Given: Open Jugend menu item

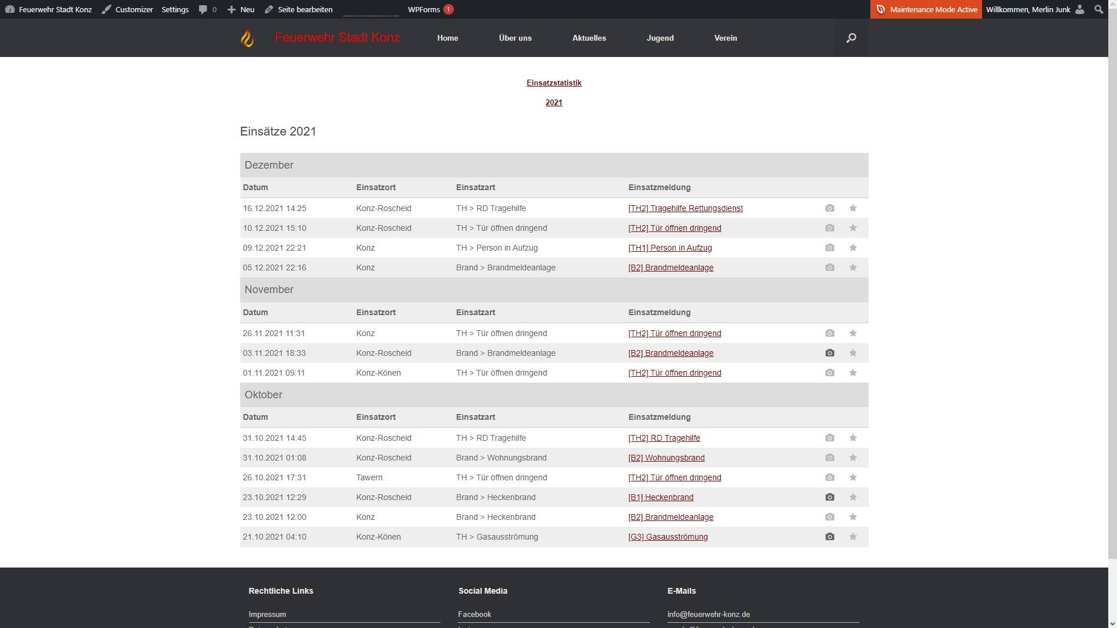Looking at the screenshot, I should coord(660,38).
